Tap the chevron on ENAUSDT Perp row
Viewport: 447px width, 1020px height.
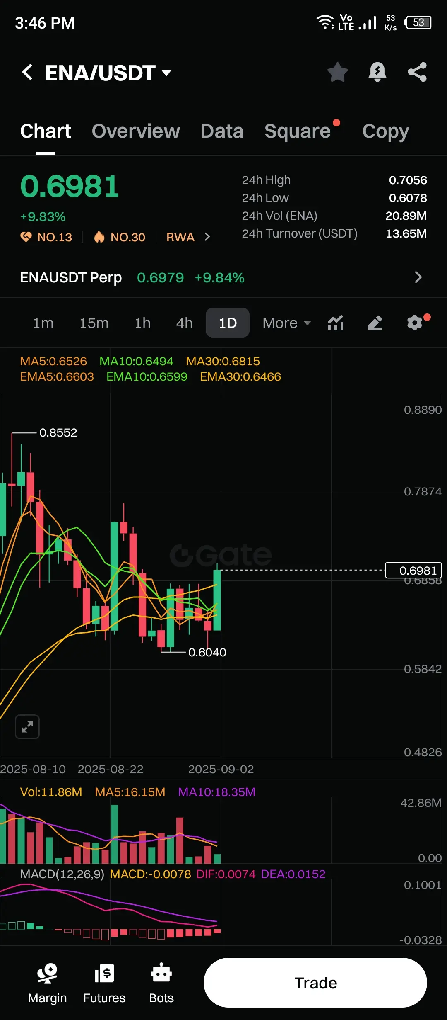pos(418,277)
